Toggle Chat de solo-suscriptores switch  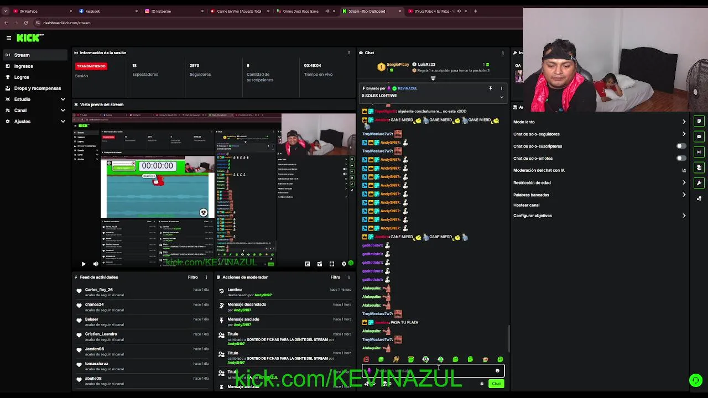681,146
